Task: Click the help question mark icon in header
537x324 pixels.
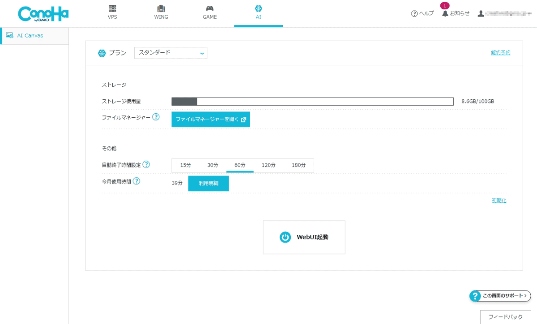Action: click(414, 13)
